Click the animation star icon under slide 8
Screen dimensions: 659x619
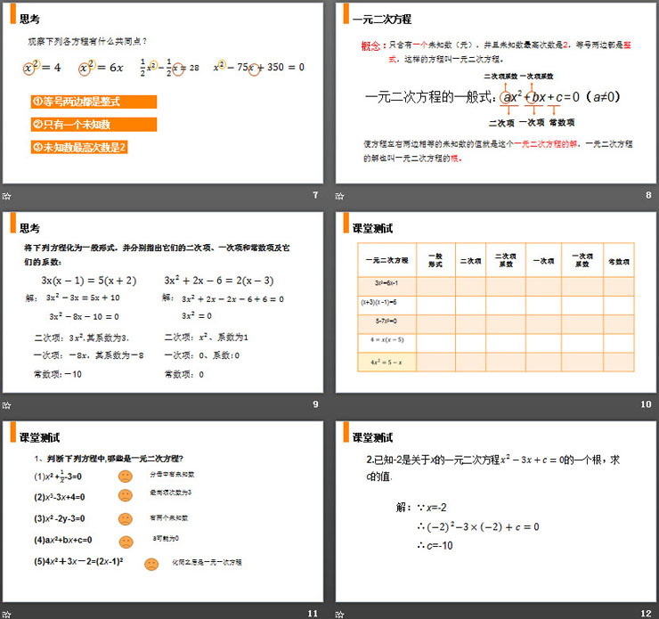[339, 196]
